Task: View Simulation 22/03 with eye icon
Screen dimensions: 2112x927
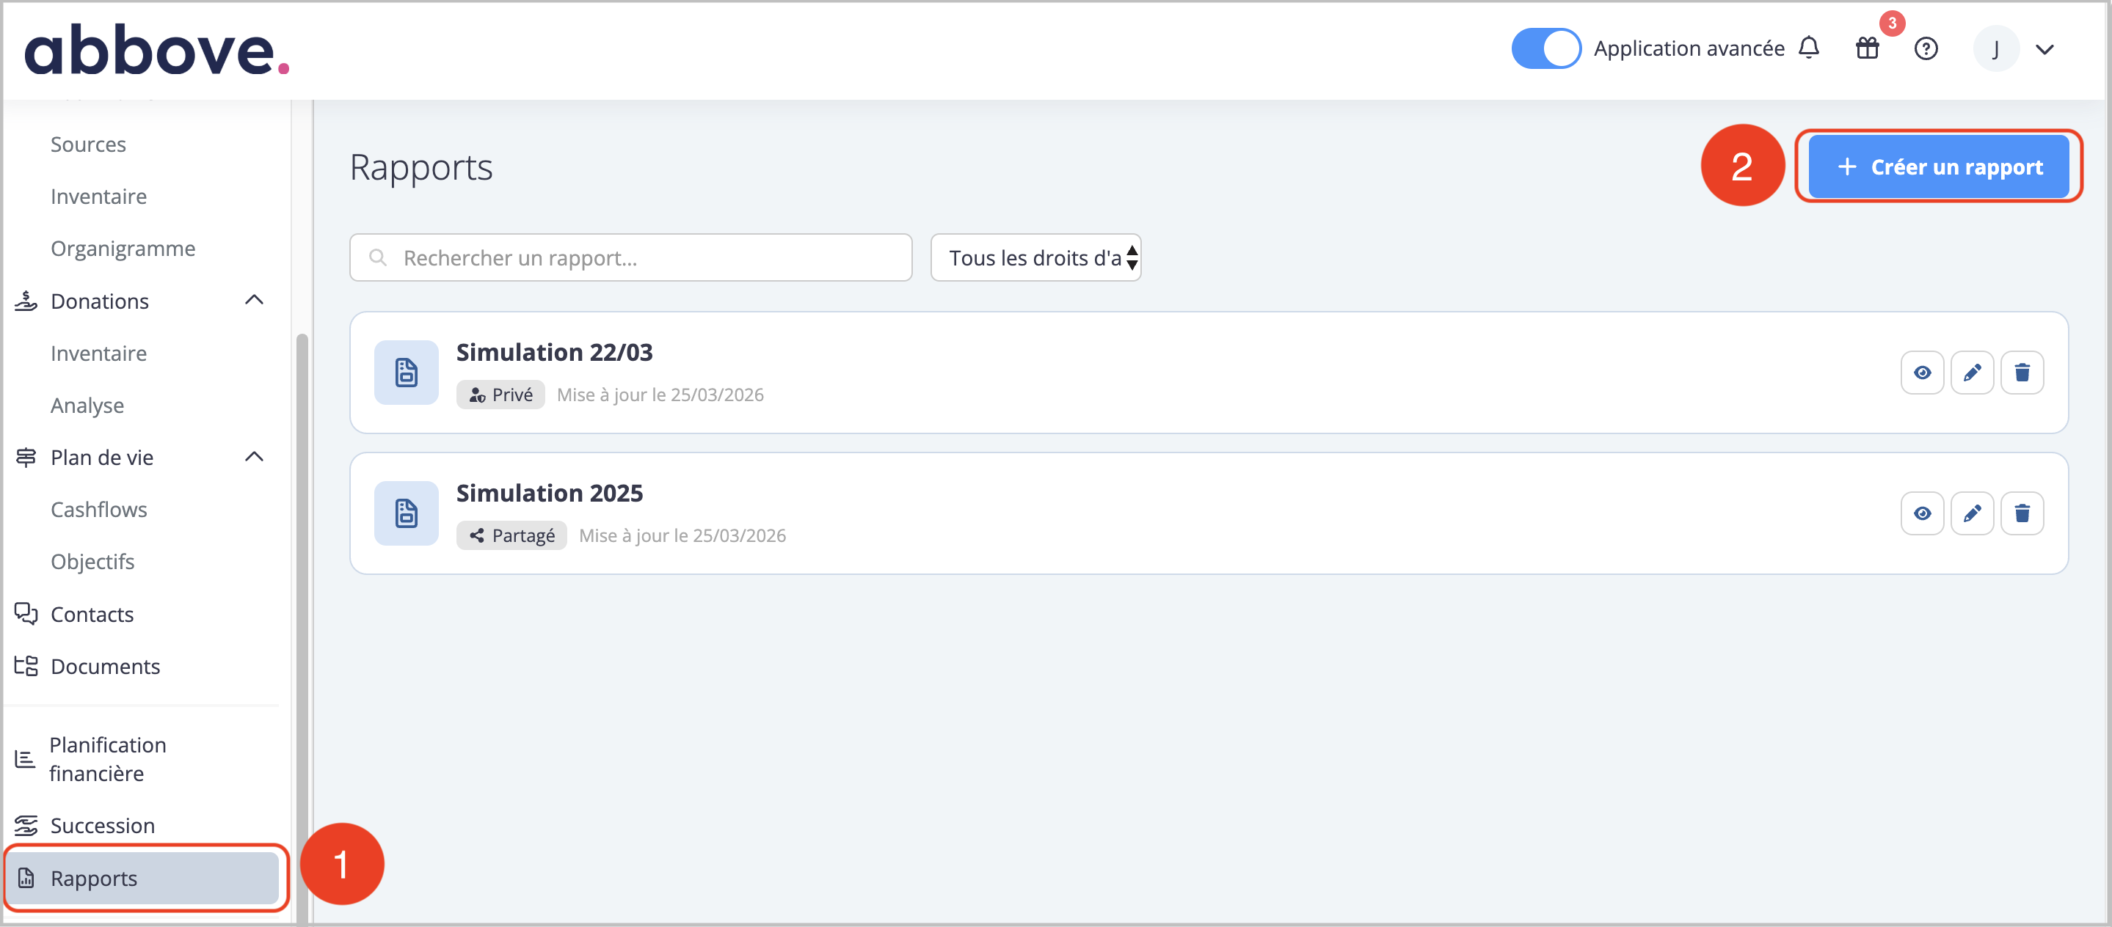Action: (1922, 373)
